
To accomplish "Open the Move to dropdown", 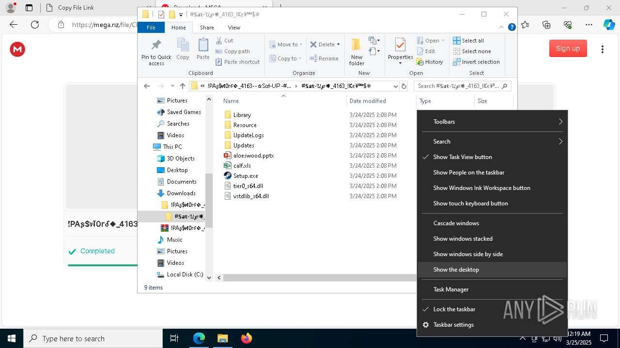I will (286, 44).
